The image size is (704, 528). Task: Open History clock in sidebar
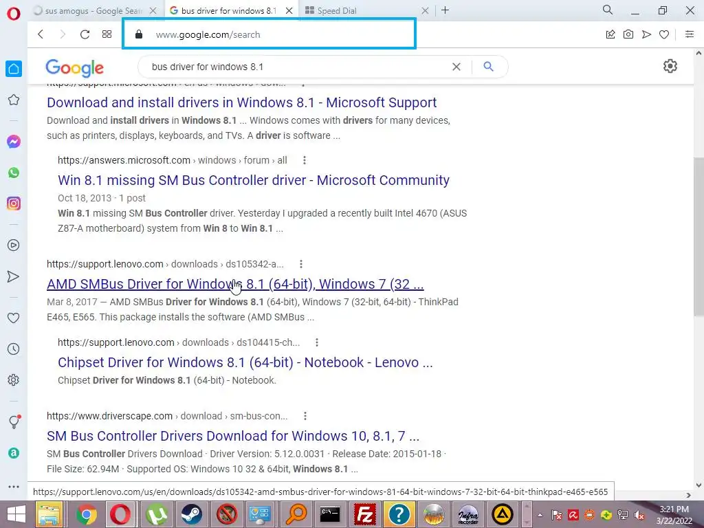(14, 349)
